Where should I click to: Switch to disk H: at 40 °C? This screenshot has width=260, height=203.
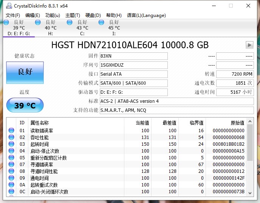[x=50, y=28]
